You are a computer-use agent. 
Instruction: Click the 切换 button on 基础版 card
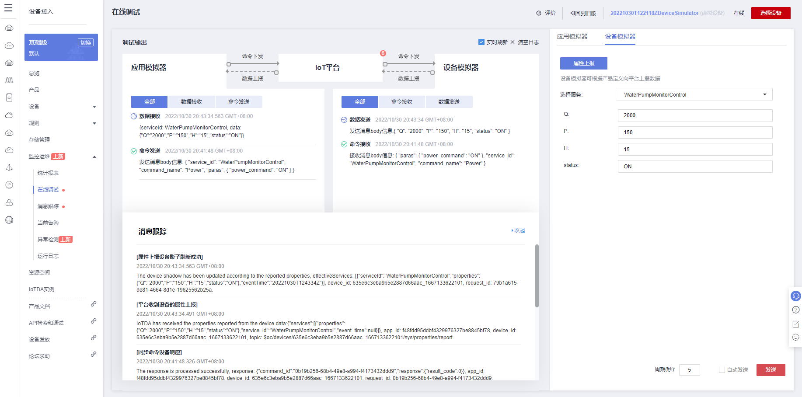pos(86,42)
